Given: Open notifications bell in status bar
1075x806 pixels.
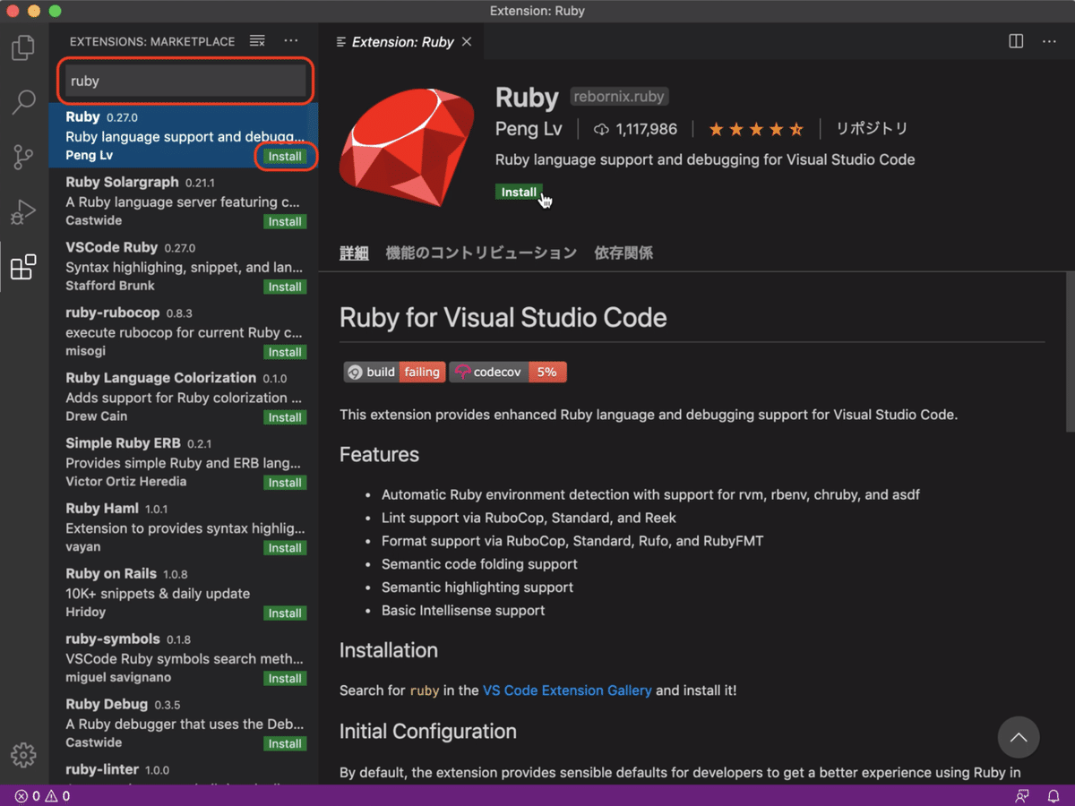Looking at the screenshot, I should 1053,795.
